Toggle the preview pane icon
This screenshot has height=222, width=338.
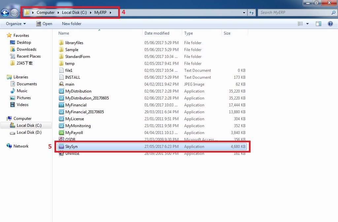(319, 24)
